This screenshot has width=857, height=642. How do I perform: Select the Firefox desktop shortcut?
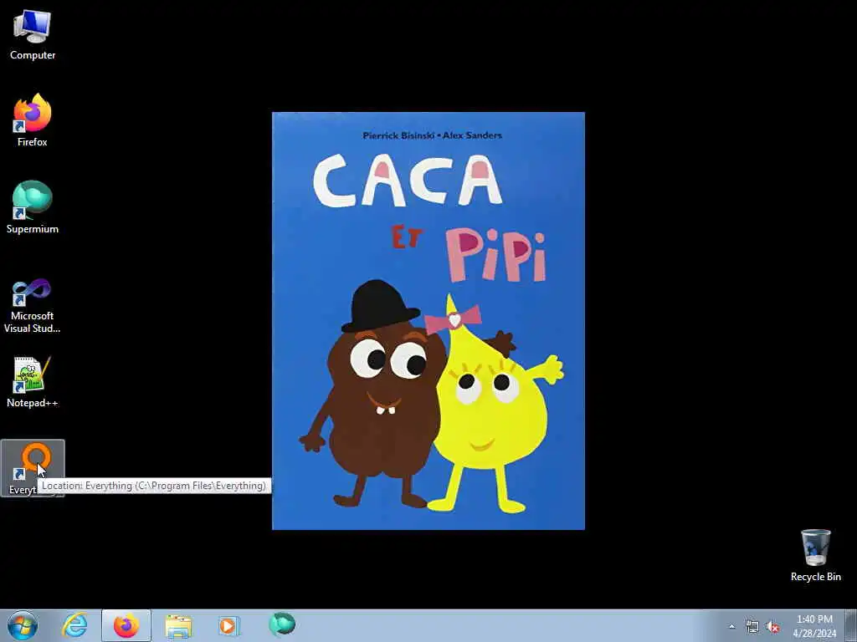click(33, 121)
